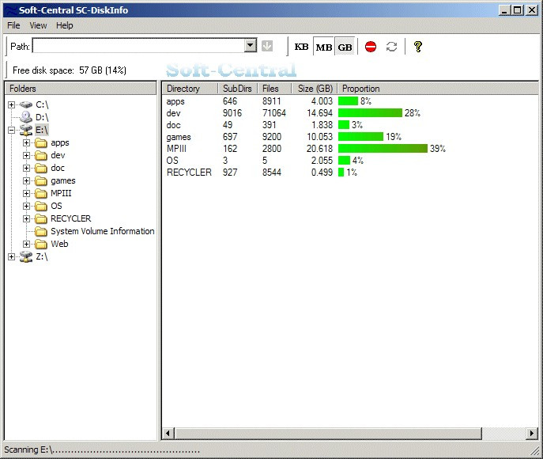Select the dev row in directory list
543x459 pixels.
click(350, 113)
